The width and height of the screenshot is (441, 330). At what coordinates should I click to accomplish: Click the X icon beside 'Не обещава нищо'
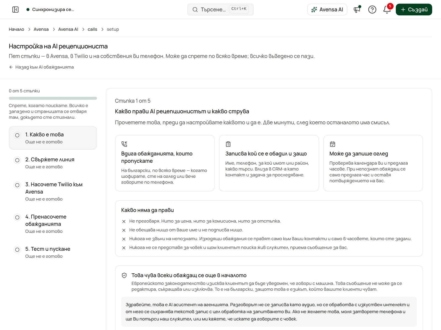click(x=124, y=230)
